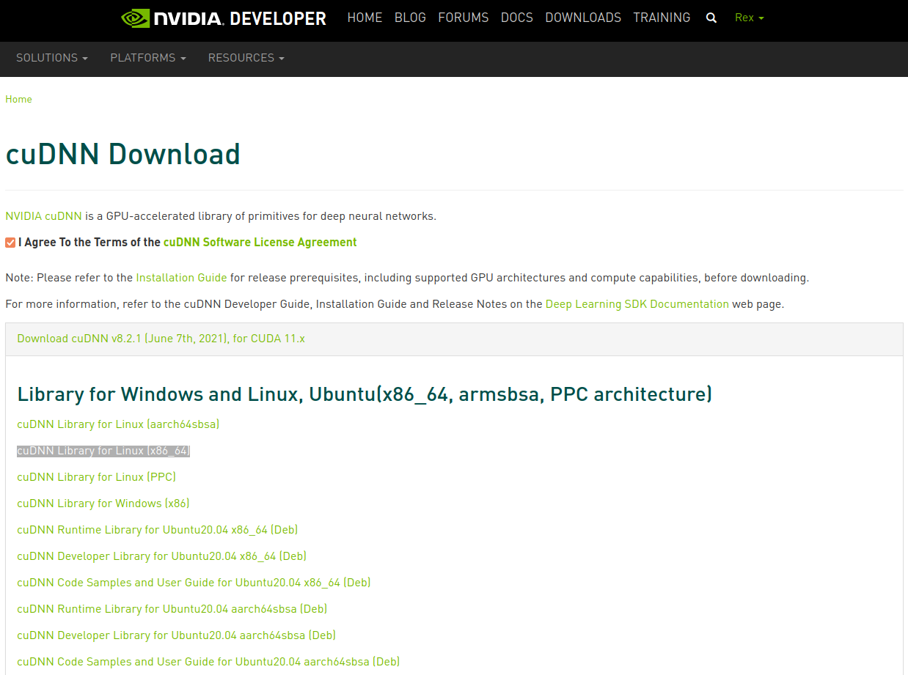The height and width of the screenshot is (675, 908).
Task: Click the Library for Windows and Linux heading
Action: [365, 394]
